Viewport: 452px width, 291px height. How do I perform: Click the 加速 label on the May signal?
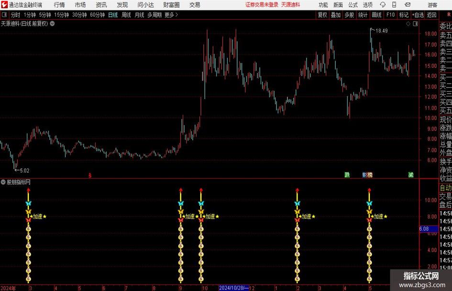pyautogui.click(x=378, y=216)
